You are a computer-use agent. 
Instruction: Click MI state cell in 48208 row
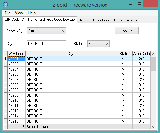[124, 90]
